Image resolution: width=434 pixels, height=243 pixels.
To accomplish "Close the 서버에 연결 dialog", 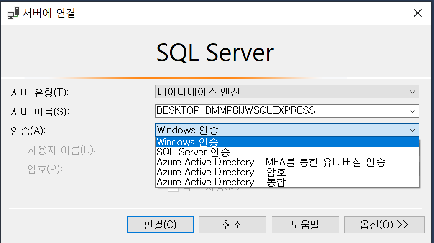I will 417,13.
